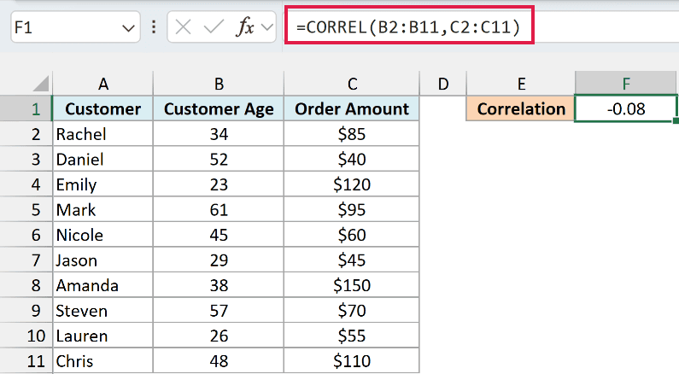Click the cell showing -0.08
The width and height of the screenshot is (679, 374).
click(626, 108)
